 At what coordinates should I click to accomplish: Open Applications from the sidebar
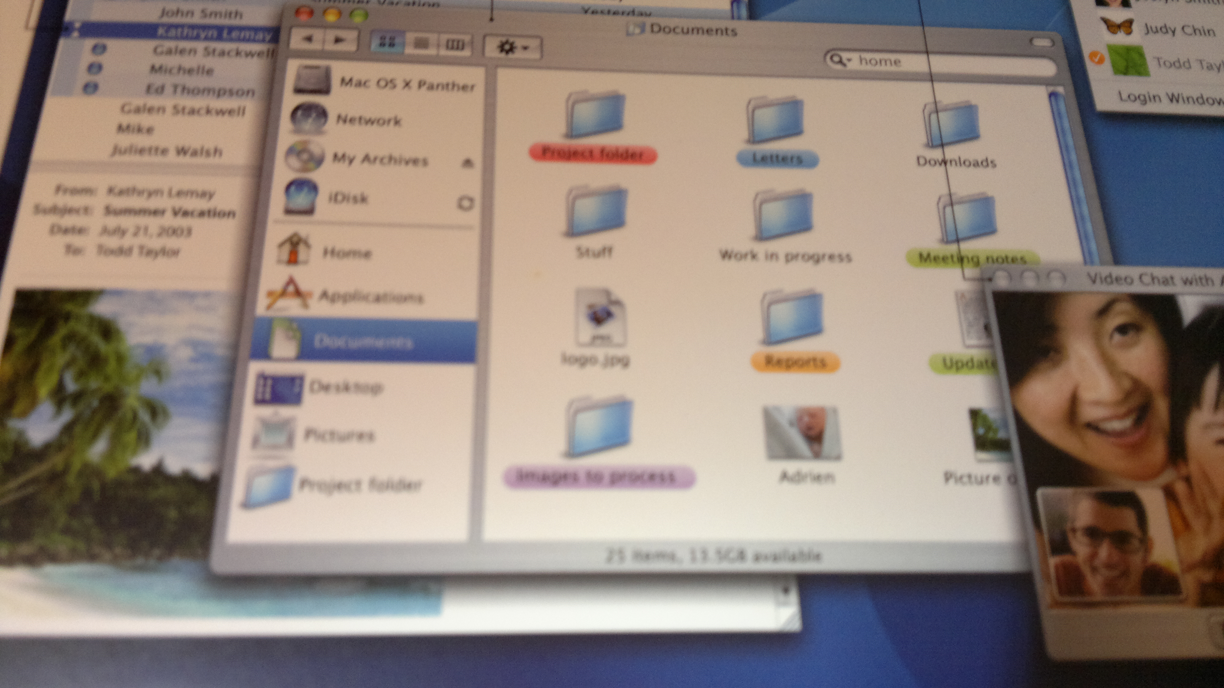(370, 297)
